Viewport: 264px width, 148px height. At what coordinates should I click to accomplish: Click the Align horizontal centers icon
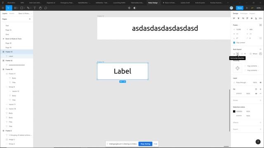click(238, 18)
